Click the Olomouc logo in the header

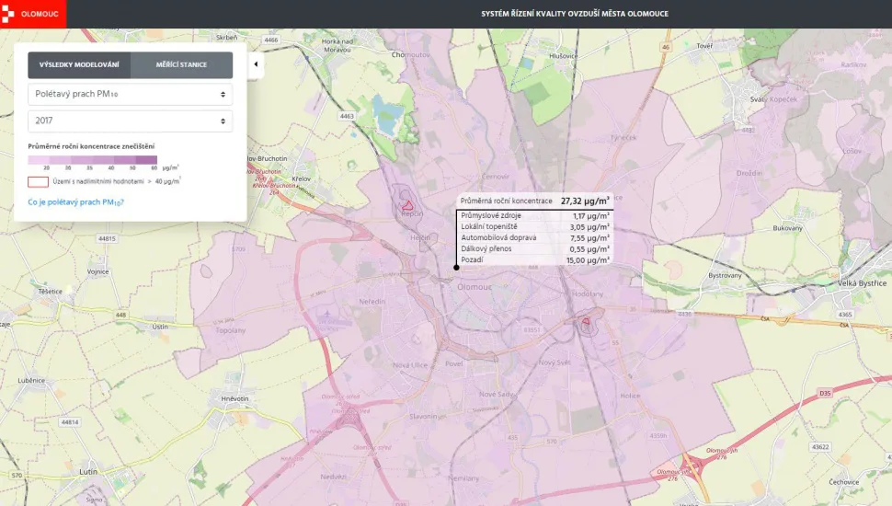[x=32, y=14]
